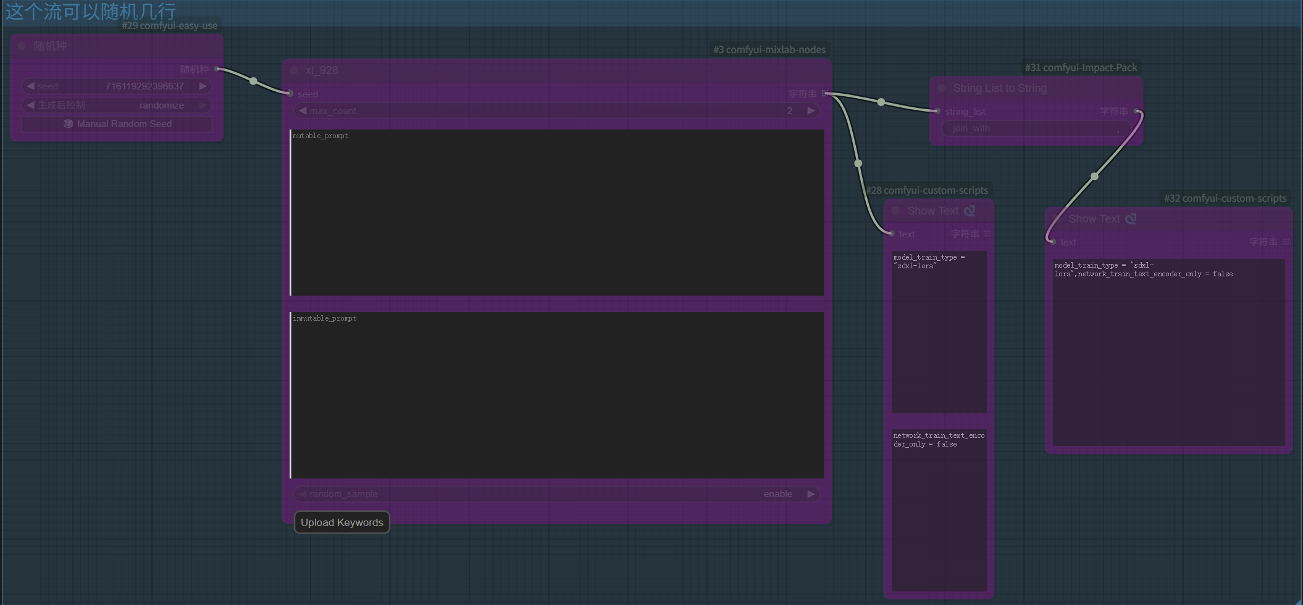Click 随机种 output slot connector
Image resolution: width=1303 pixels, height=605 pixels.
[x=216, y=69]
